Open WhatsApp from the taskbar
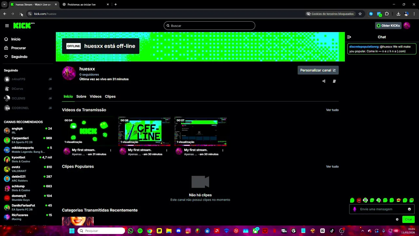 pyautogui.click(x=131, y=231)
